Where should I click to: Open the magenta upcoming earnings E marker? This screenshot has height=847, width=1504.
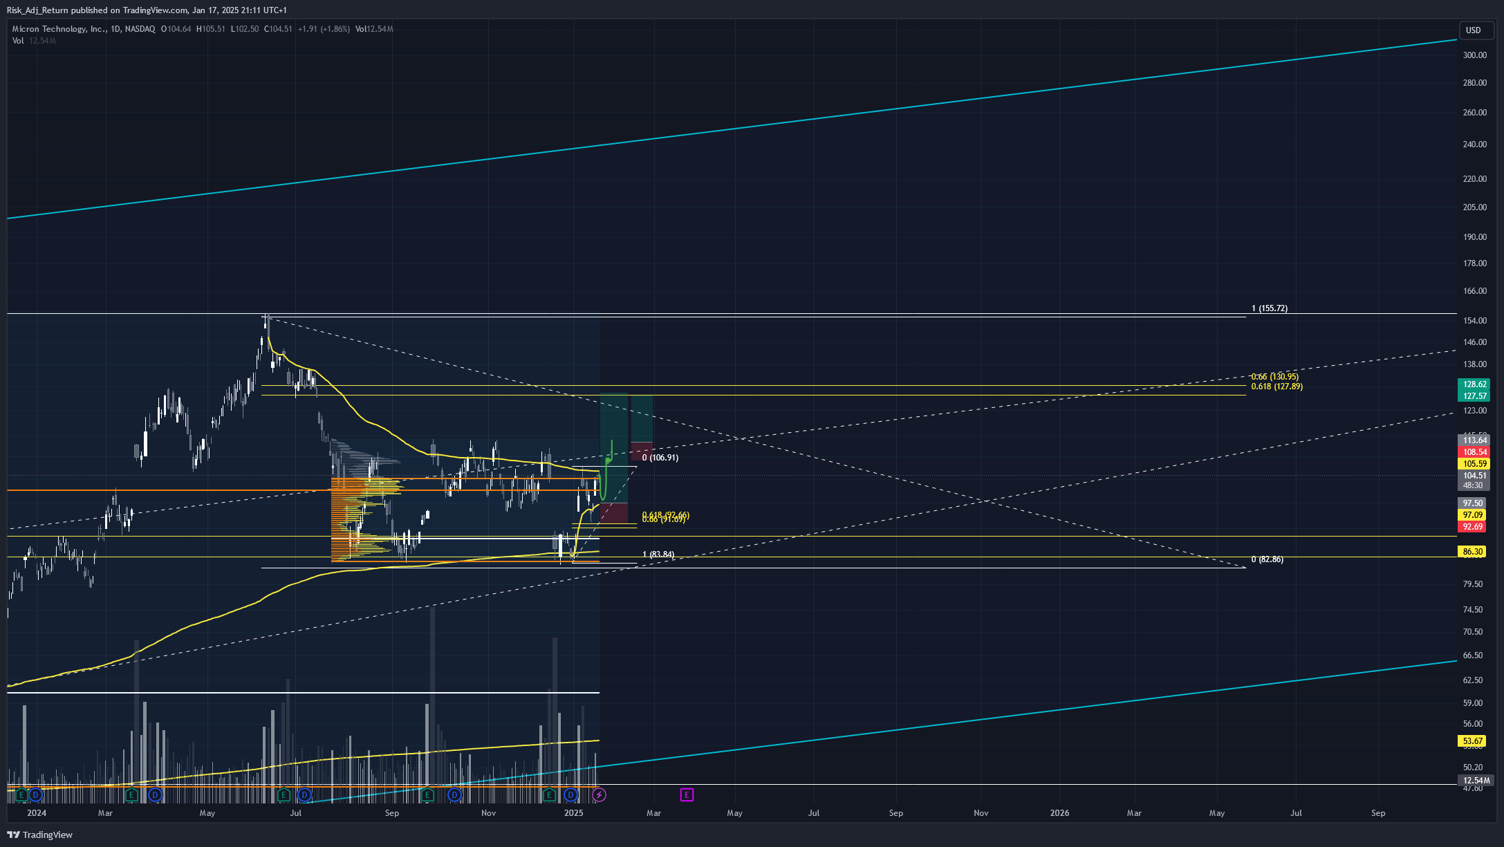pos(687,795)
